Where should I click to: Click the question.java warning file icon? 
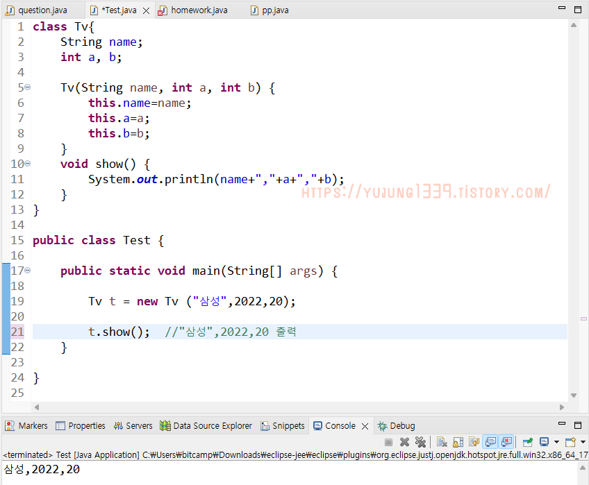pos(10,11)
